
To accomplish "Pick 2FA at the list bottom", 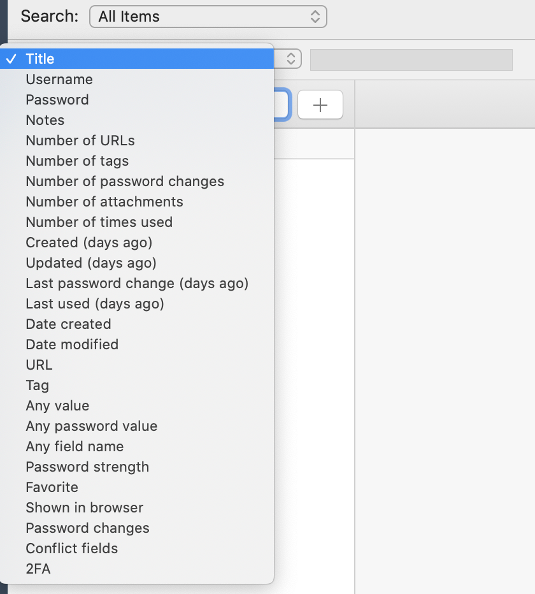I will [x=38, y=569].
